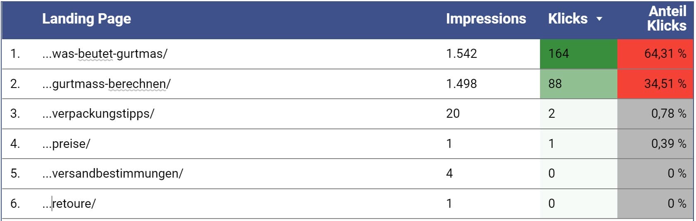
Task: Click the Klicks sort arrow icon
Action: pyautogui.click(x=599, y=19)
